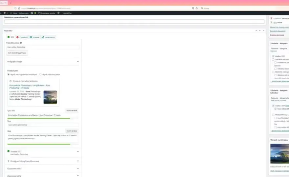The width and height of the screenshot is (289, 177).
Task: Toggle the Grafika i DTP category checkbox
Action: pyautogui.click(x=273, y=56)
